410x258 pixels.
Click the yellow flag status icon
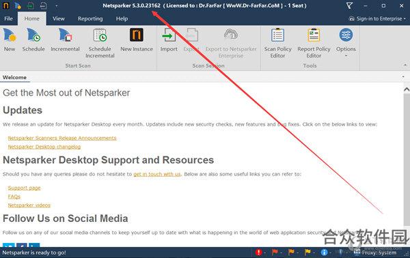click(307, 253)
